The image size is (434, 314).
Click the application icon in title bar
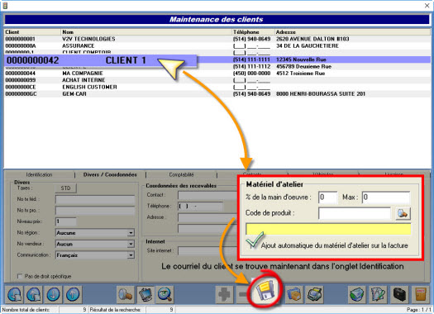(5, 6)
